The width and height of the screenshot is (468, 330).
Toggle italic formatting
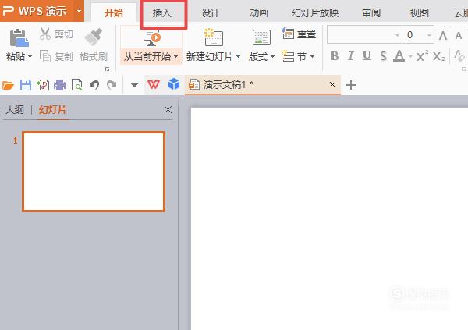click(x=351, y=56)
